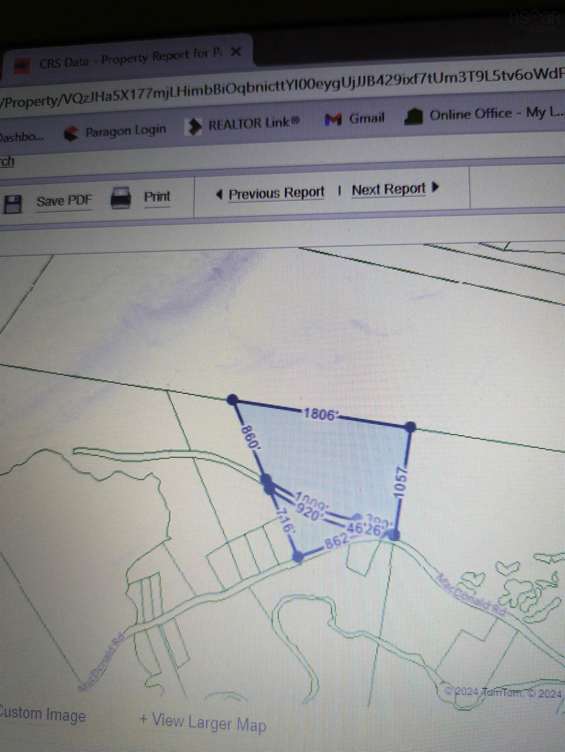Click the 1806' boundary measurement label
The width and height of the screenshot is (565, 752).
coord(320,414)
